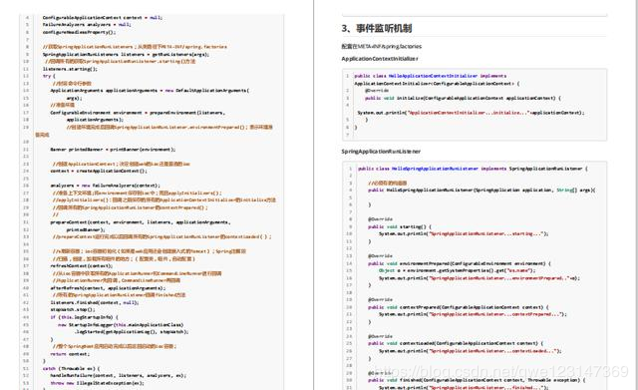Click the line "ConfigurableEnvironment environment = prepareEnvironment(listeners,"
Screen dimensions: 638x390
coord(138,113)
